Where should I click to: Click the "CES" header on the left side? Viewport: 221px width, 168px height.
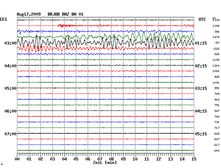3,19
